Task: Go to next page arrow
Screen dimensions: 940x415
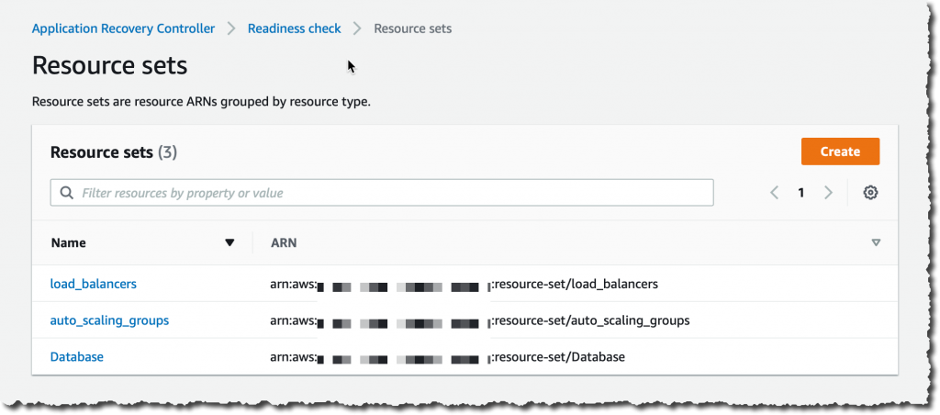Action: [x=828, y=193]
